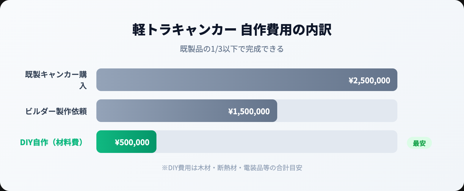
Task: Click empty track right of ¥1,500,000 bar
Action: click(x=337, y=111)
